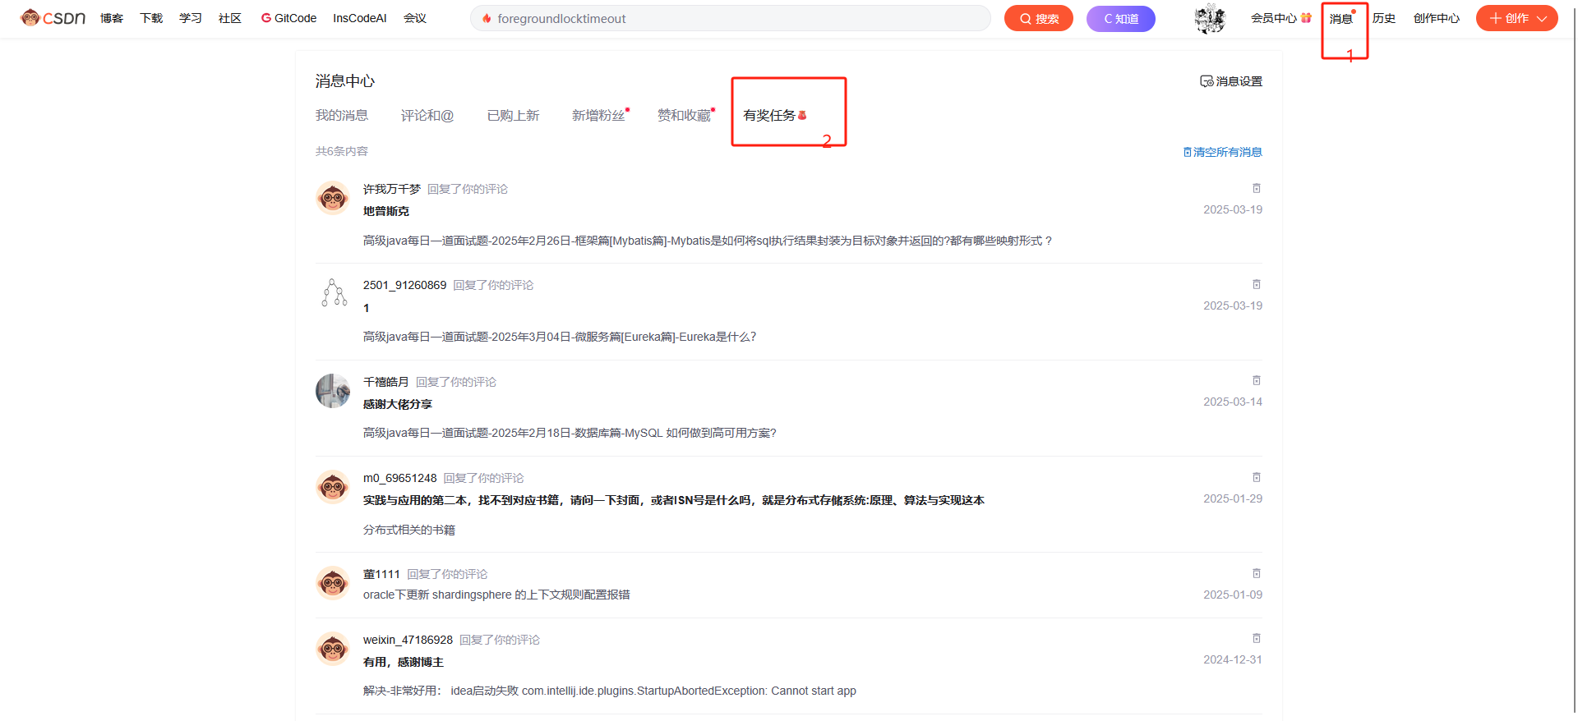
Task: Open 创作中心 in header
Action: [x=1437, y=18]
